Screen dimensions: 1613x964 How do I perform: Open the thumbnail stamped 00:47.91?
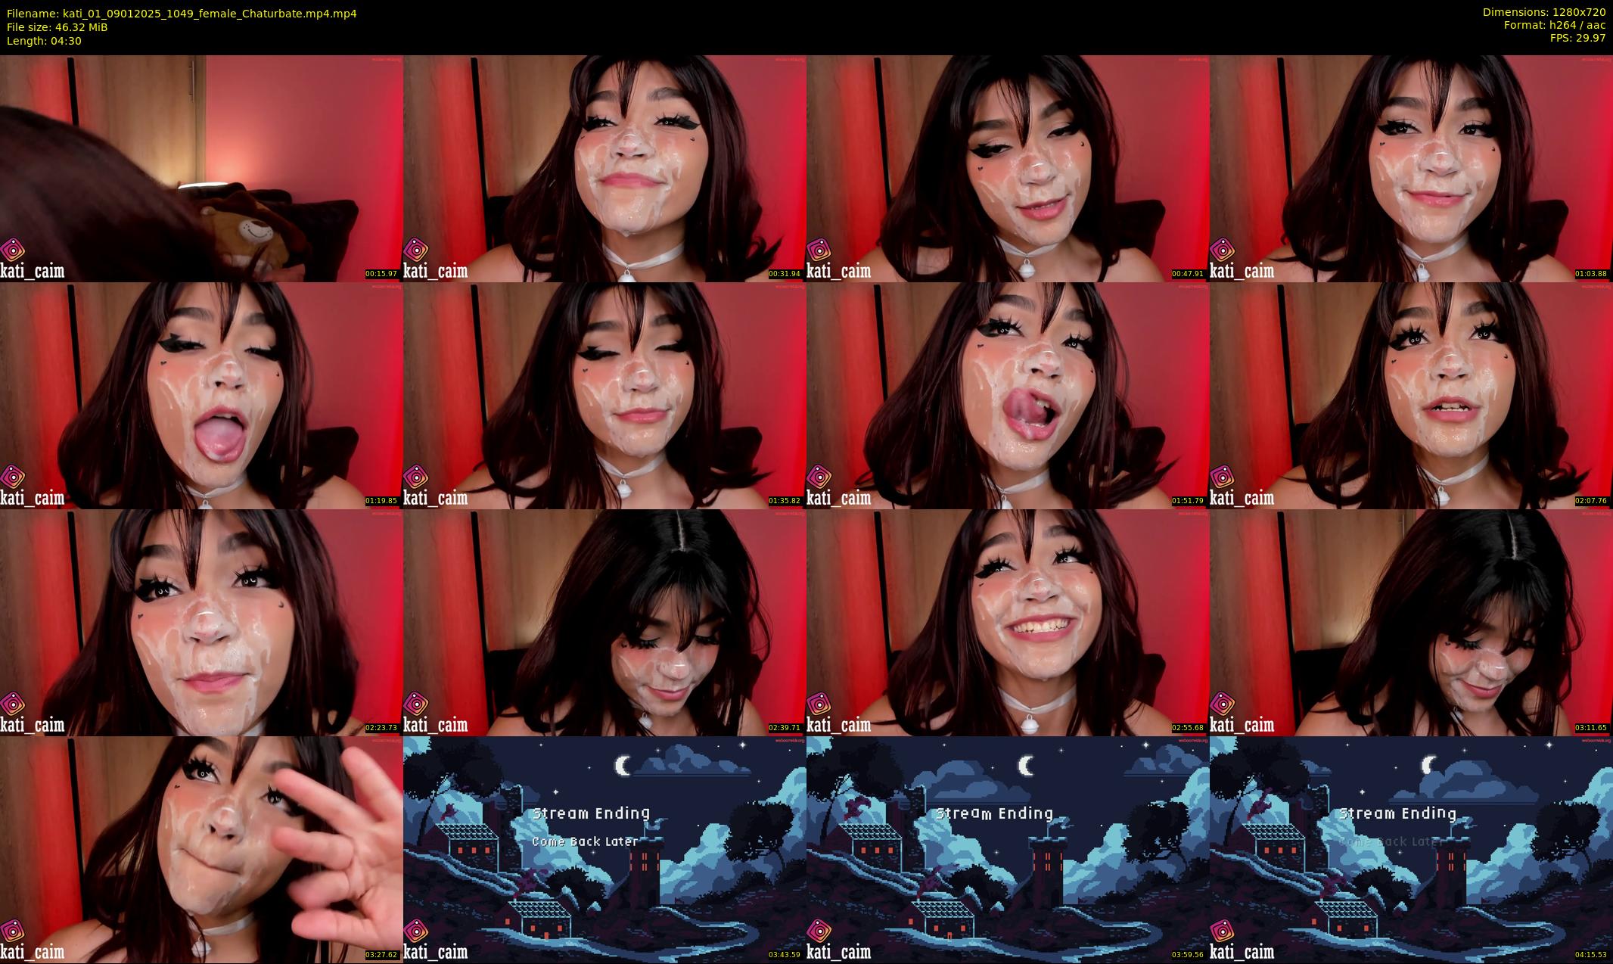[x=1008, y=168]
